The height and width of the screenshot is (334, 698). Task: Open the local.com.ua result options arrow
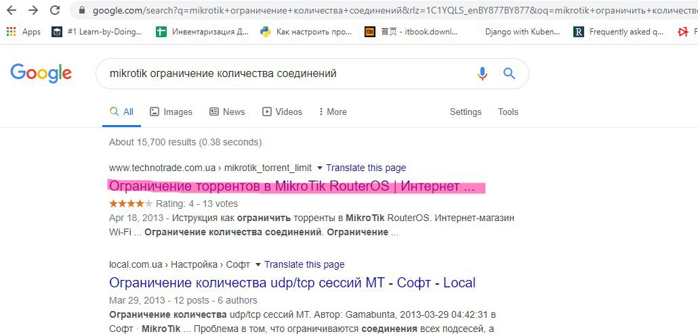(x=258, y=265)
